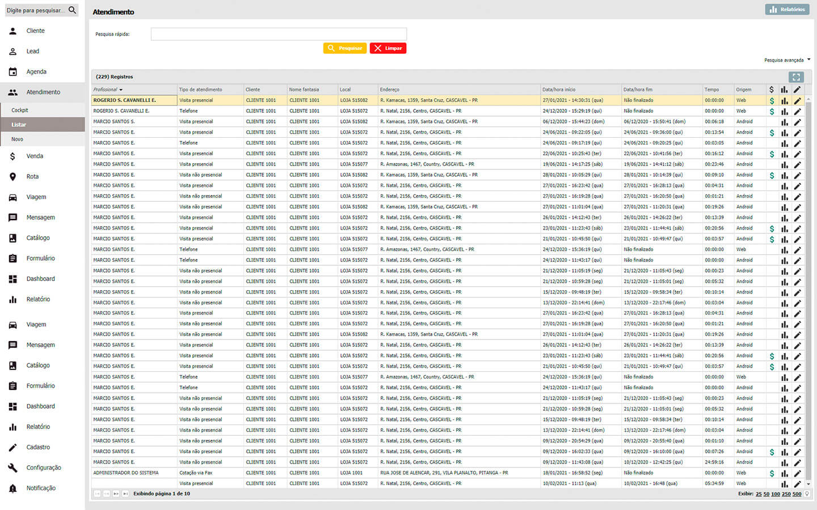The height and width of the screenshot is (510, 817).
Task: Expand the Pesquisa avançada dropdown
Action: click(x=808, y=59)
